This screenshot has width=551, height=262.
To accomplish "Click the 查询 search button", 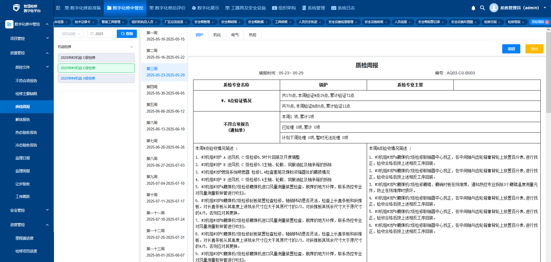I will pyautogui.click(x=127, y=34).
